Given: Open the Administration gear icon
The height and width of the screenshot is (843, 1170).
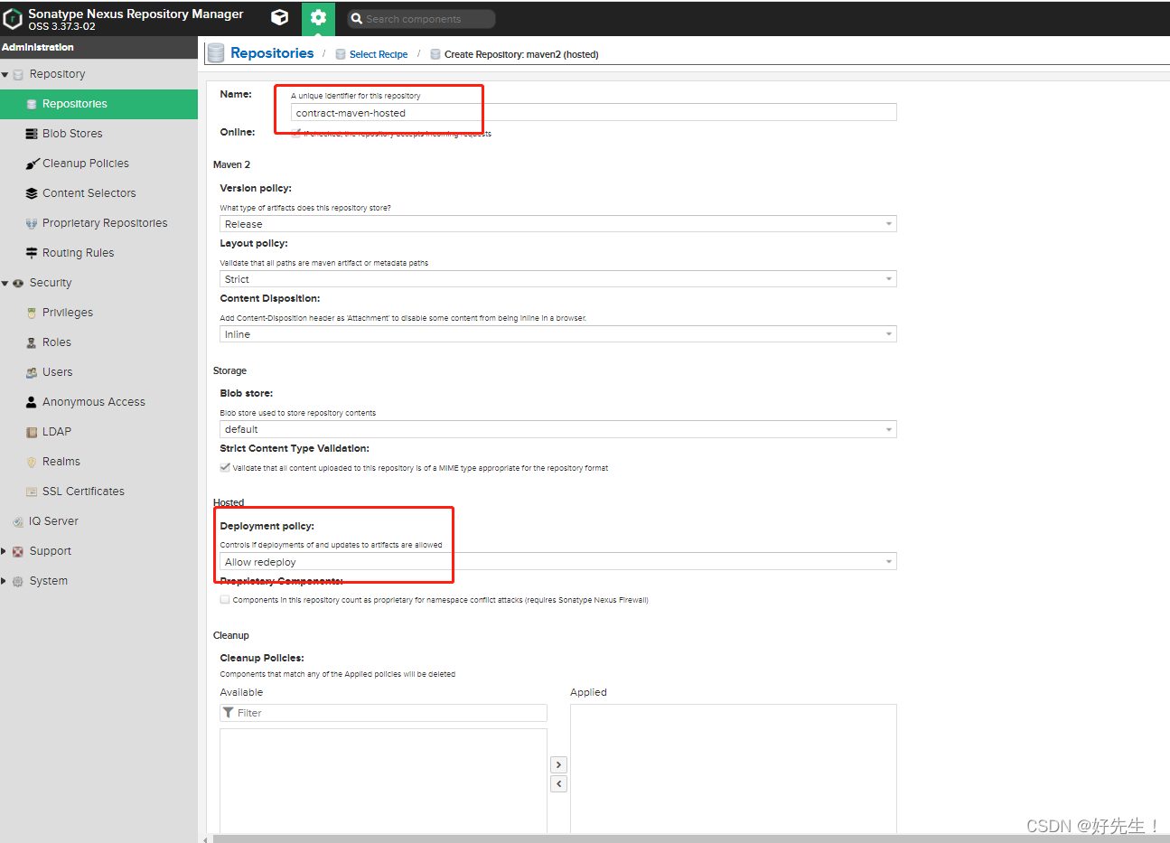Looking at the screenshot, I should (x=318, y=17).
